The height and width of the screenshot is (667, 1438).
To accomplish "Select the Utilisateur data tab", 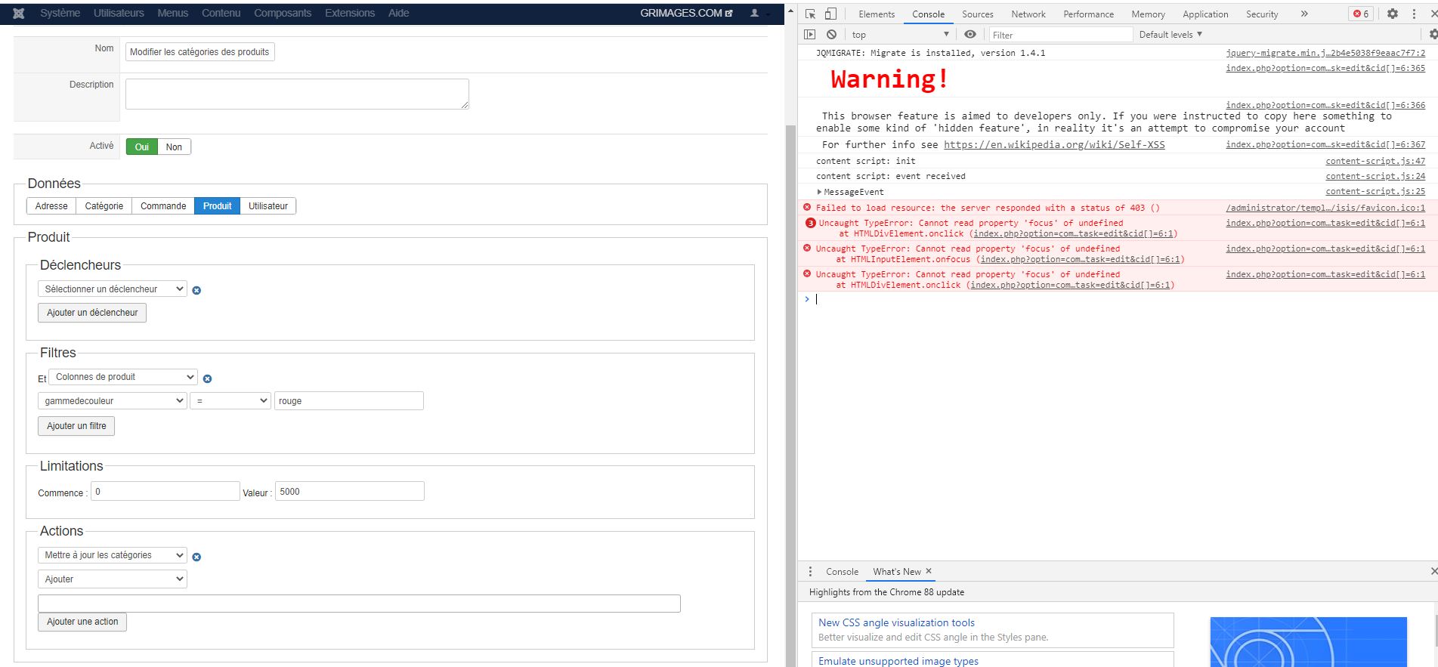I will tap(268, 206).
